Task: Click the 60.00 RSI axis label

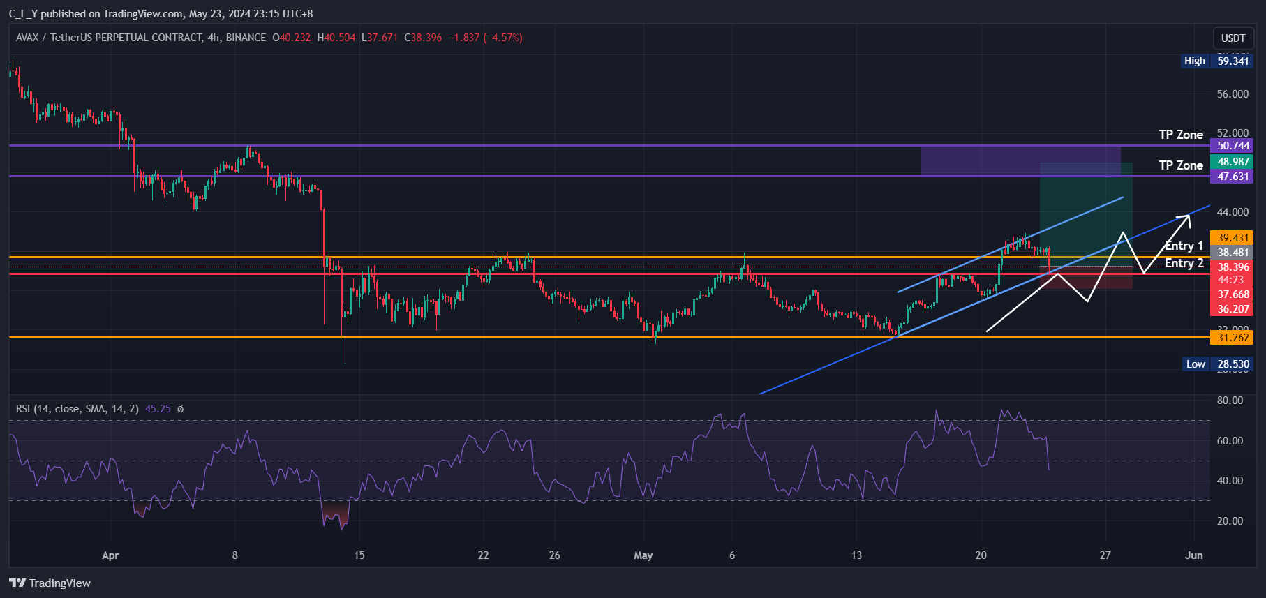Action: click(1230, 441)
